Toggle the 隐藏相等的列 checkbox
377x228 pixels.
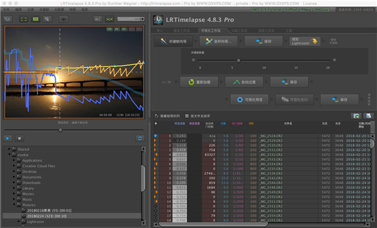coord(156,116)
